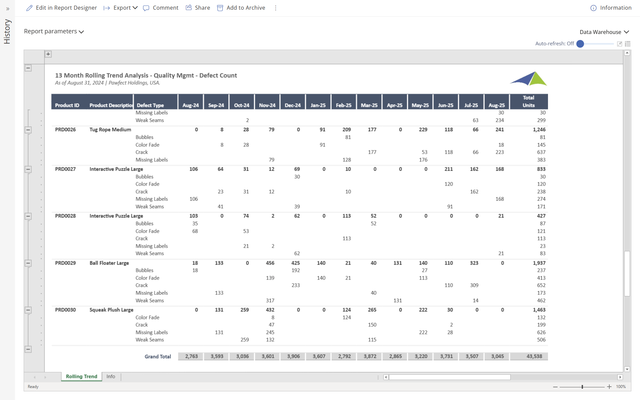Click the Add to Archive box icon
The height and width of the screenshot is (400, 640).
pos(220,8)
